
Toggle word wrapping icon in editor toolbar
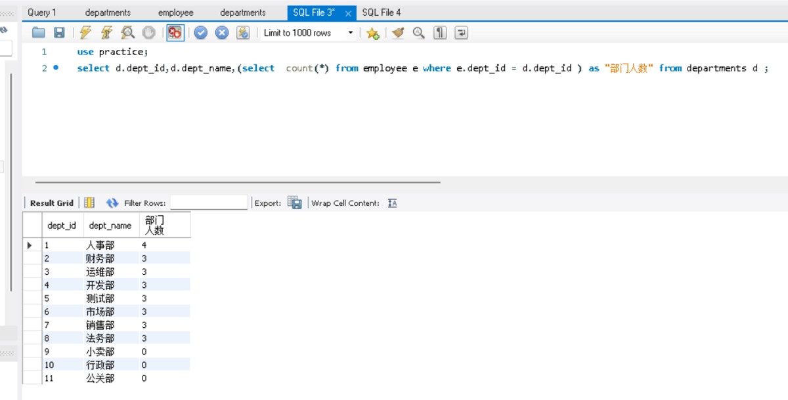coord(461,33)
